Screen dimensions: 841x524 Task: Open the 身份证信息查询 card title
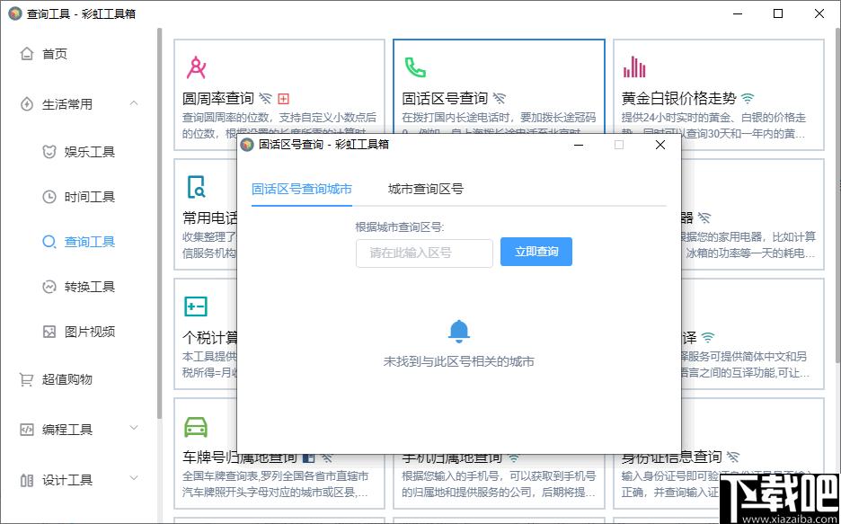pyautogui.click(x=671, y=457)
